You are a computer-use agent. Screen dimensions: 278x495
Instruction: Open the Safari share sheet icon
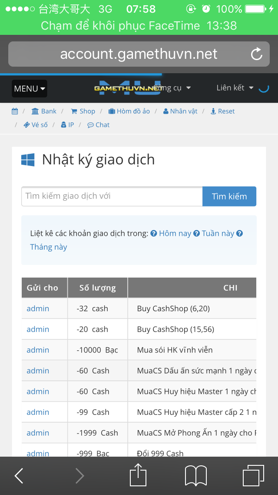pos(138,475)
